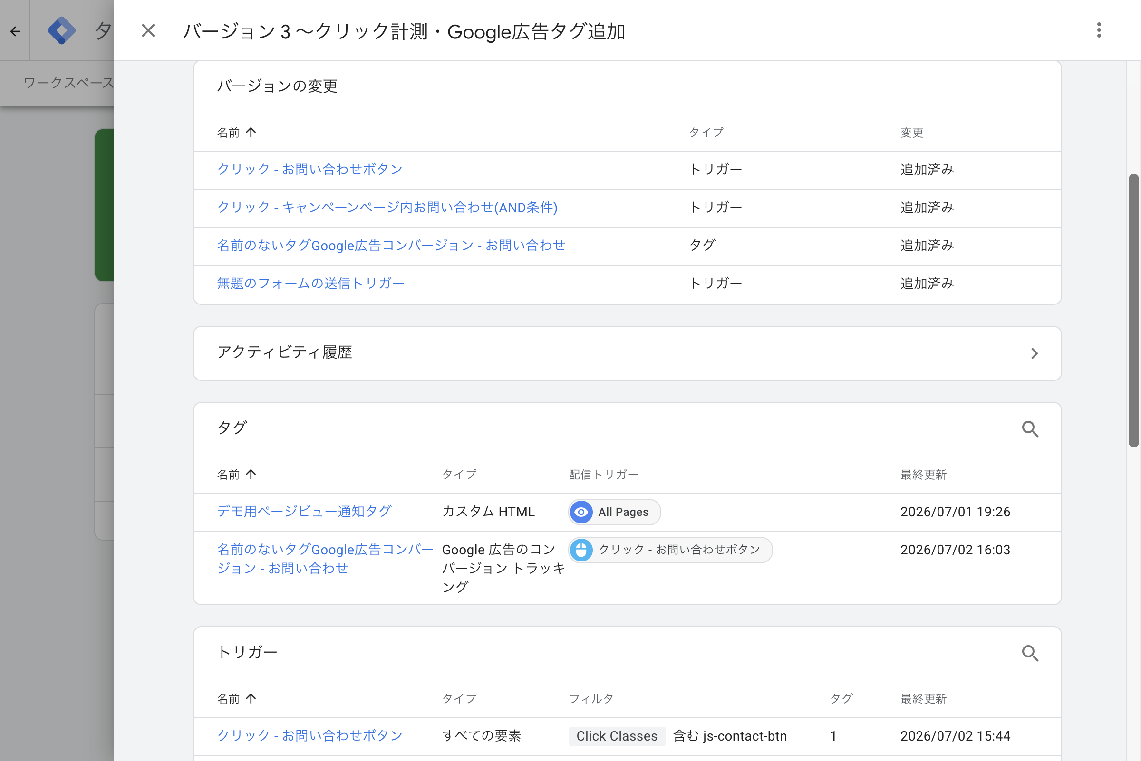Screen dimensions: 1141x761
Task: Click the 追加済み status in the タグ row
Action: tap(927, 246)
